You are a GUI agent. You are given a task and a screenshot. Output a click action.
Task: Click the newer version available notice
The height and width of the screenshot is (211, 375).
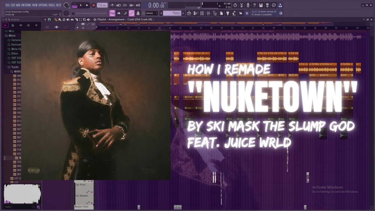267,13
